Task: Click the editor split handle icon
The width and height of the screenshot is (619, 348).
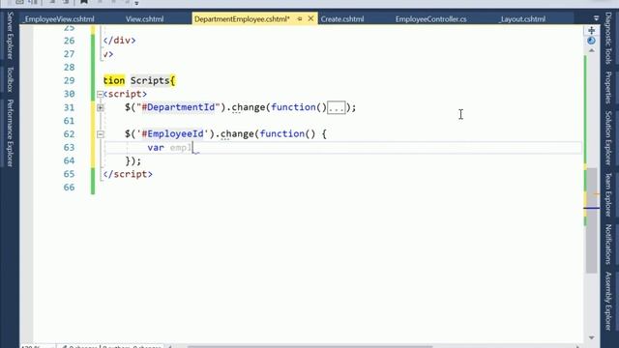Action: click(x=591, y=30)
